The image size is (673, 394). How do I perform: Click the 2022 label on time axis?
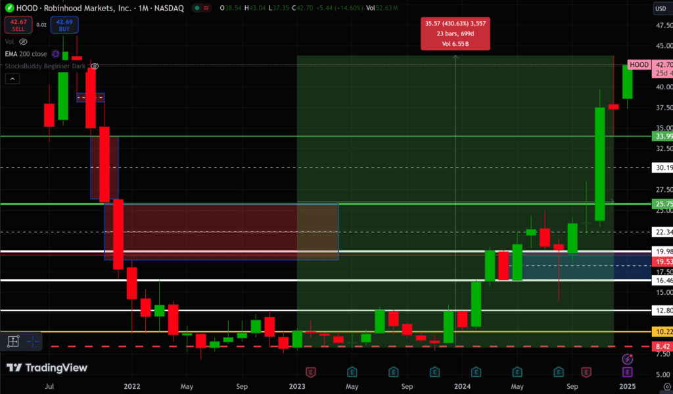(131, 386)
